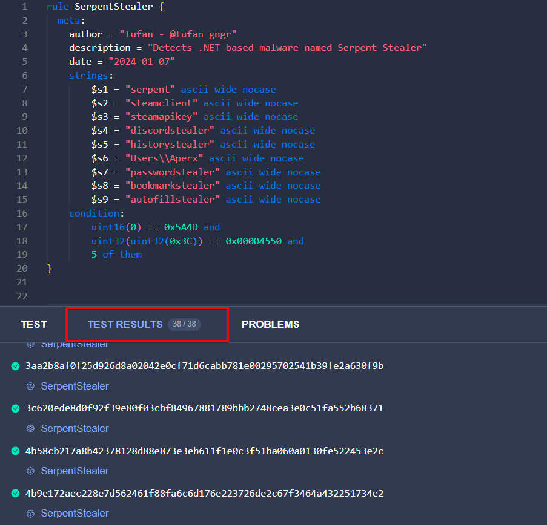The height and width of the screenshot is (525, 547).
Task: Open the TEST RESULTS tab
Action: point(125,324)
